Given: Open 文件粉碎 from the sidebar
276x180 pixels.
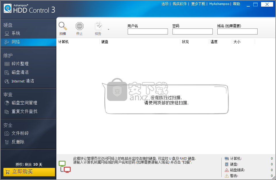Looking at the screenshot, I should click(28, 133).
